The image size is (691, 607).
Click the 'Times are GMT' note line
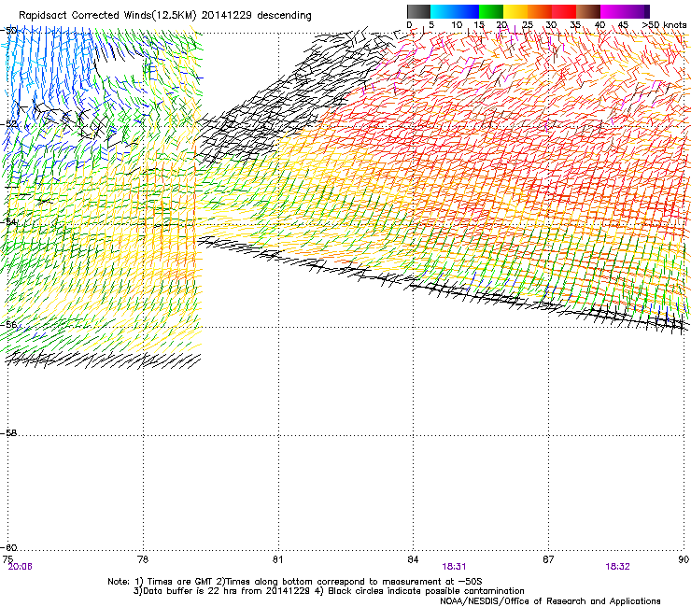(x=295, y=582)
